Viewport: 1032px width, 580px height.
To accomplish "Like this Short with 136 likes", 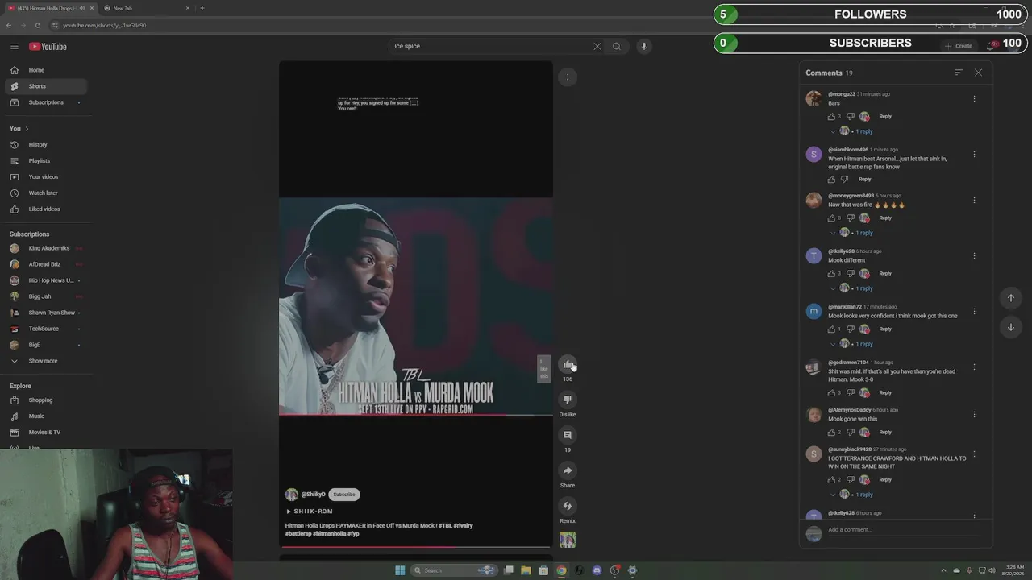I will [x=568, y=364].
